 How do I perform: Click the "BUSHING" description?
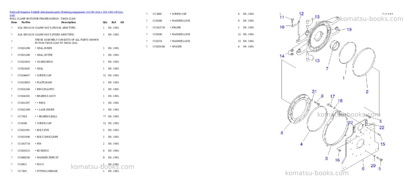43,151
